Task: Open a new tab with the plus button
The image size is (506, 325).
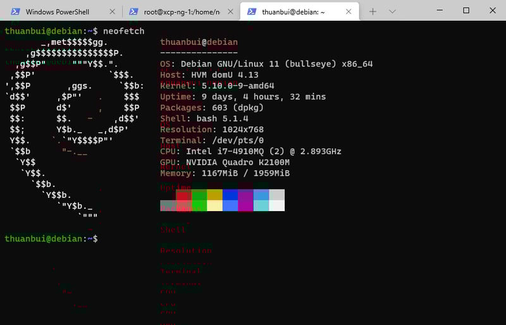Action: (x=373, y=11)
